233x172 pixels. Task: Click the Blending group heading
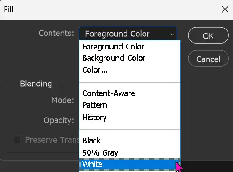pos(36,84)
